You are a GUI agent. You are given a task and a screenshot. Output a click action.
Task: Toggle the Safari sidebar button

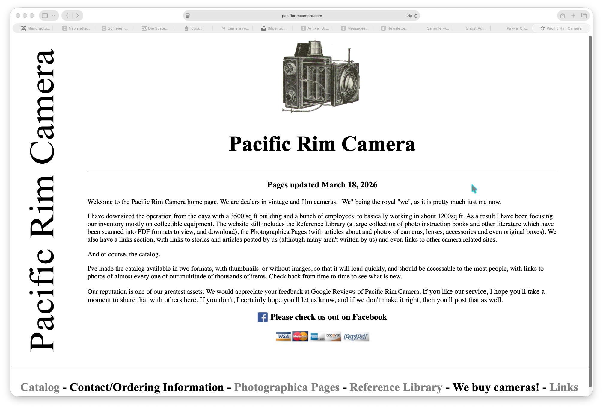pos(45,16)
